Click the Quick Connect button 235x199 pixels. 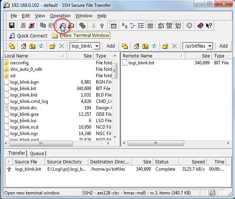pos(28,36)
